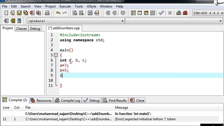The height and width of the screenshot is (126, 224).
Task: Open the Compiler (2) bottom tab
Action: pos(15,100)
